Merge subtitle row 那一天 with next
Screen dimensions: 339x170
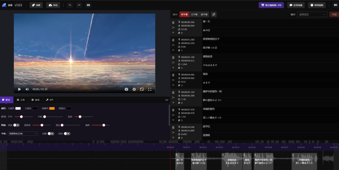(173, 28)
